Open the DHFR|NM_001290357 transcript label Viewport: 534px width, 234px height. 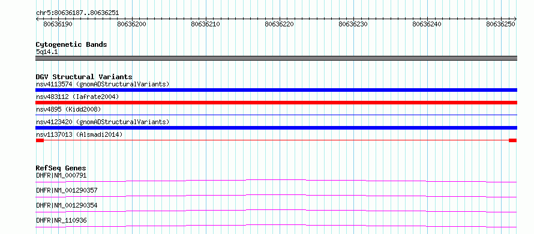coord(67,190)
